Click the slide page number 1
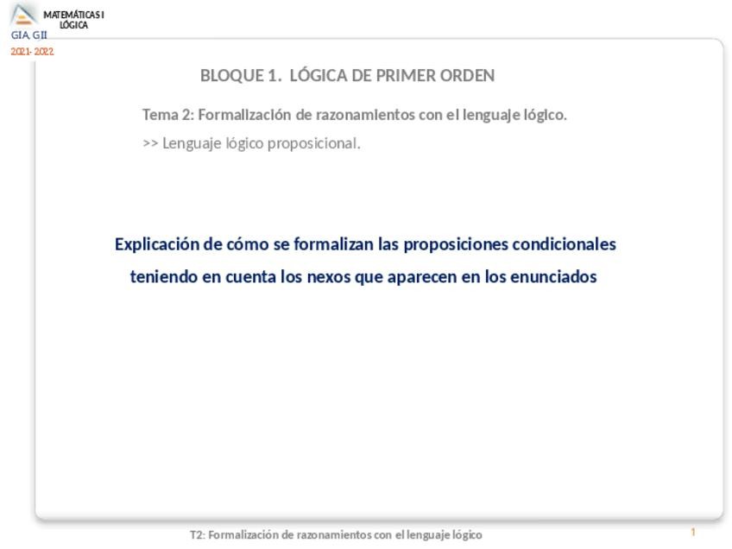The height and width of the screenshot is (549, 732). coord(693,533)
